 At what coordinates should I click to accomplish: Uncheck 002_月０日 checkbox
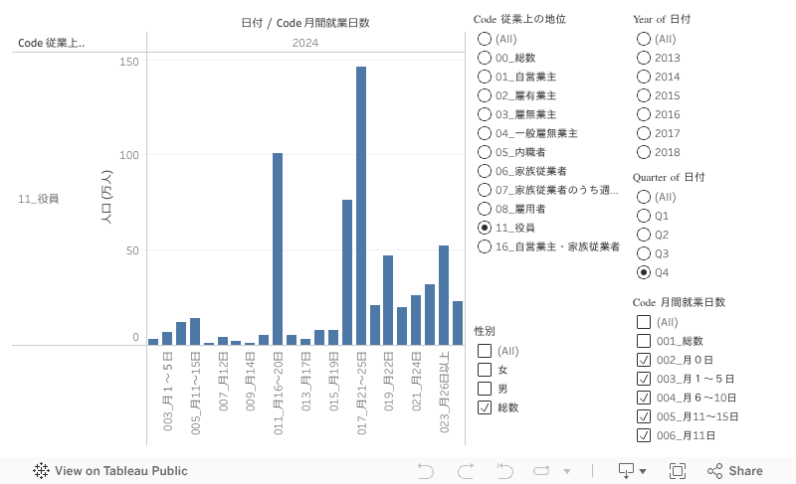tap(643, 360)
